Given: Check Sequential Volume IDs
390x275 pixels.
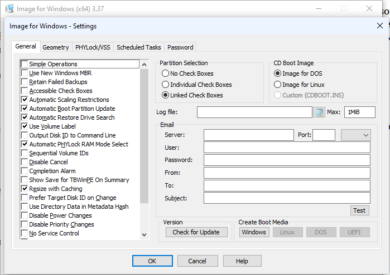Looking at the screenshot, I should point(25,153).
